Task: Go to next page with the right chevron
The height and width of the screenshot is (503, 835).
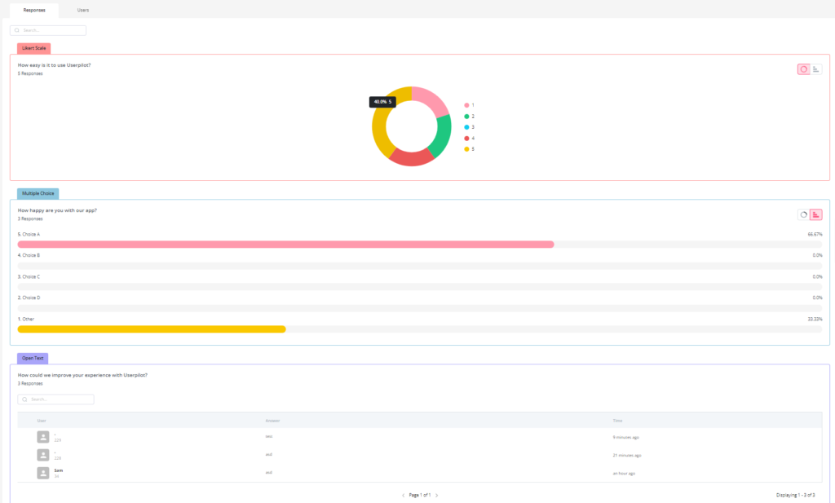Action: 437,494
